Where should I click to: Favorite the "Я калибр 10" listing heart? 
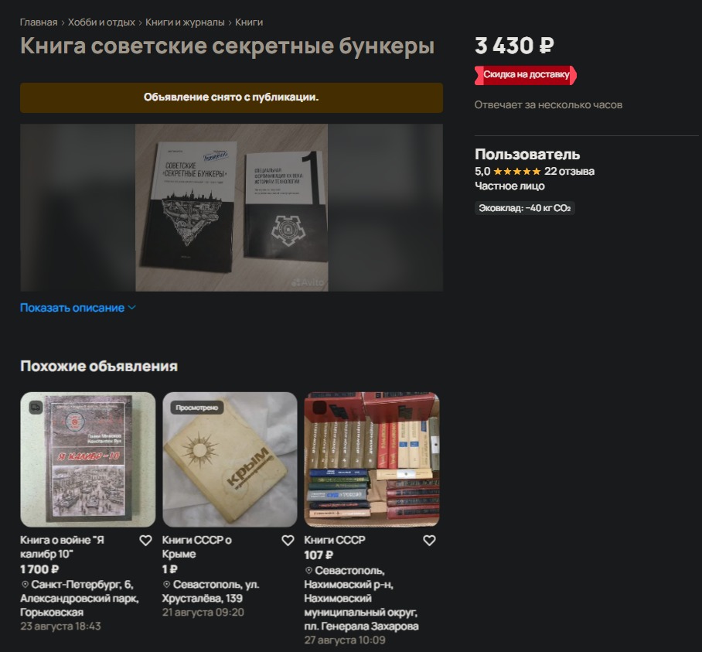point(145,541)
